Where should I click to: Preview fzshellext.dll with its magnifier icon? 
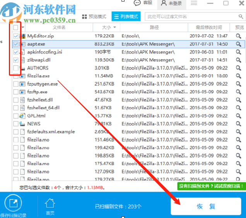click(x=239, y=100)
